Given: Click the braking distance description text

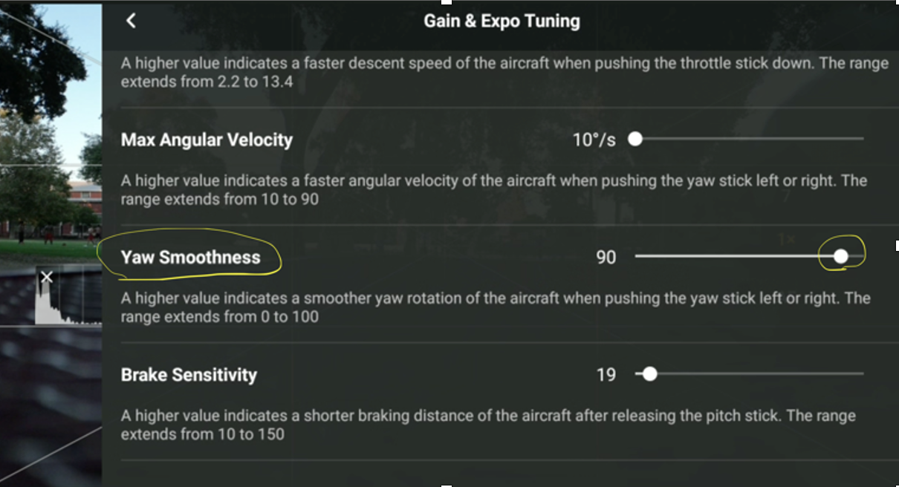Looking at the screenshot, I should (488, 425).
